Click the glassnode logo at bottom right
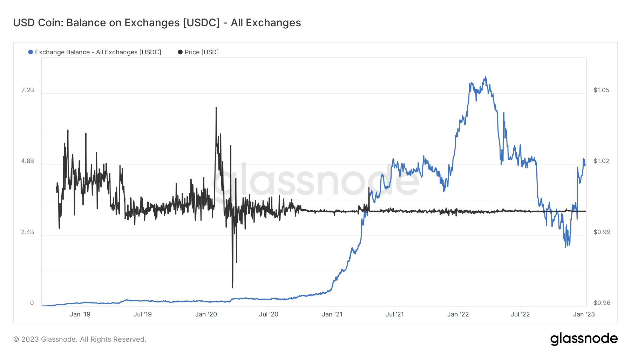Image resolution: width=631 pixels, height=355 pixels. pos(584,339)
